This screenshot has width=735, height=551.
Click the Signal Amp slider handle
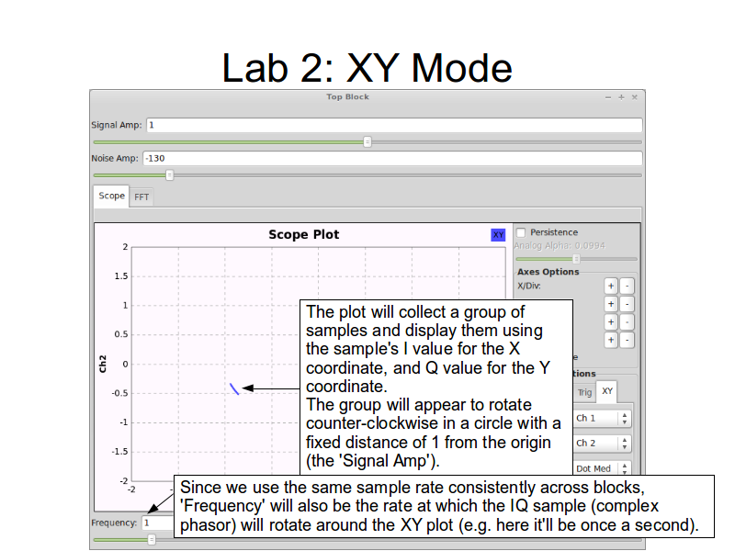pyautogui.click(x=367, y=141)
